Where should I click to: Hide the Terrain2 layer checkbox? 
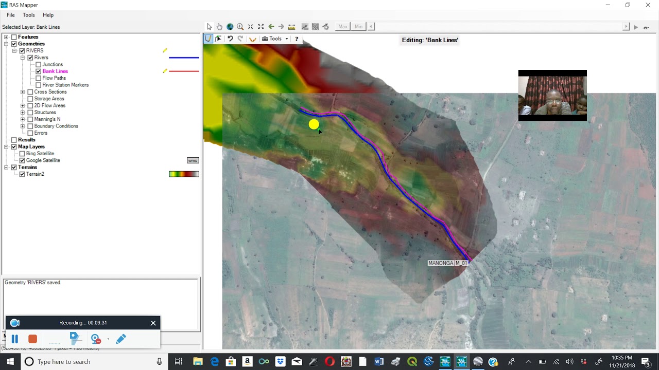[22, 174]
